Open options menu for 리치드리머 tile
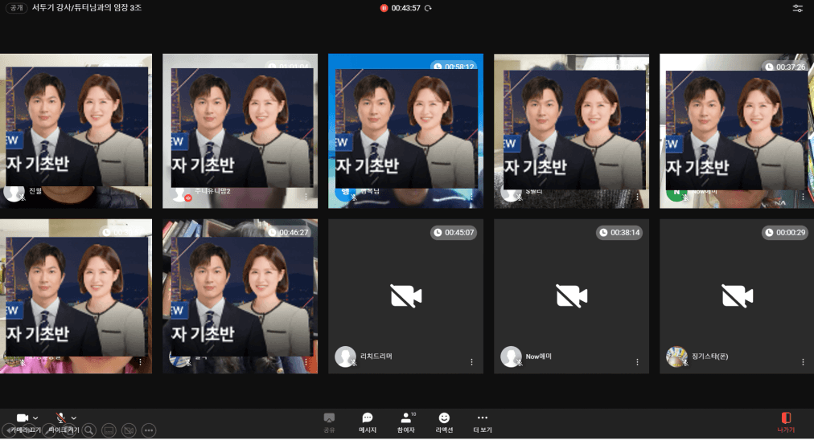This screenshot has height=440, width=814. (x=471, y=362)
